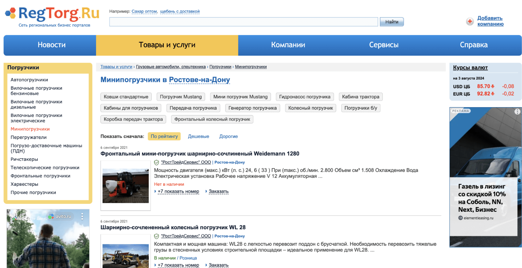Click the search input field
This screenshot has width=522, height=268.
(244, 22)
